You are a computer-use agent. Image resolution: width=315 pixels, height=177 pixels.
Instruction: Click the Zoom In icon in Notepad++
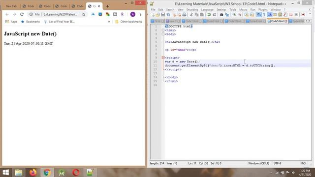(234, 15)
